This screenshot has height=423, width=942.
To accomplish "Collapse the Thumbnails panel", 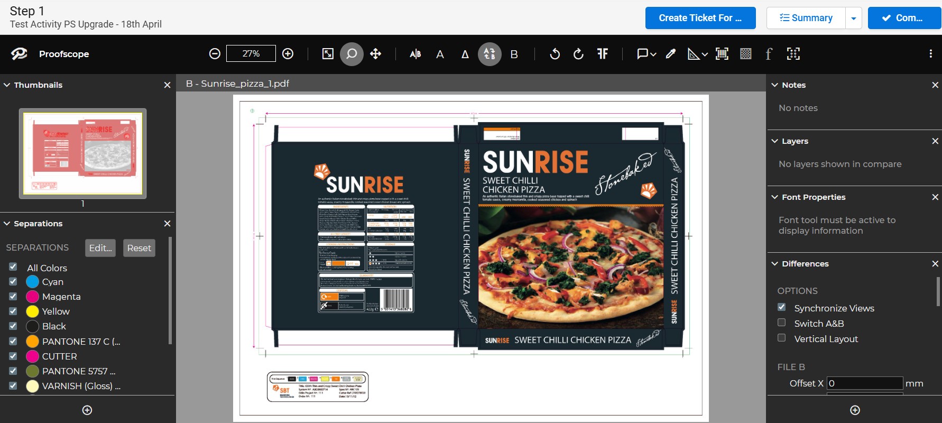I will [7, 85].
